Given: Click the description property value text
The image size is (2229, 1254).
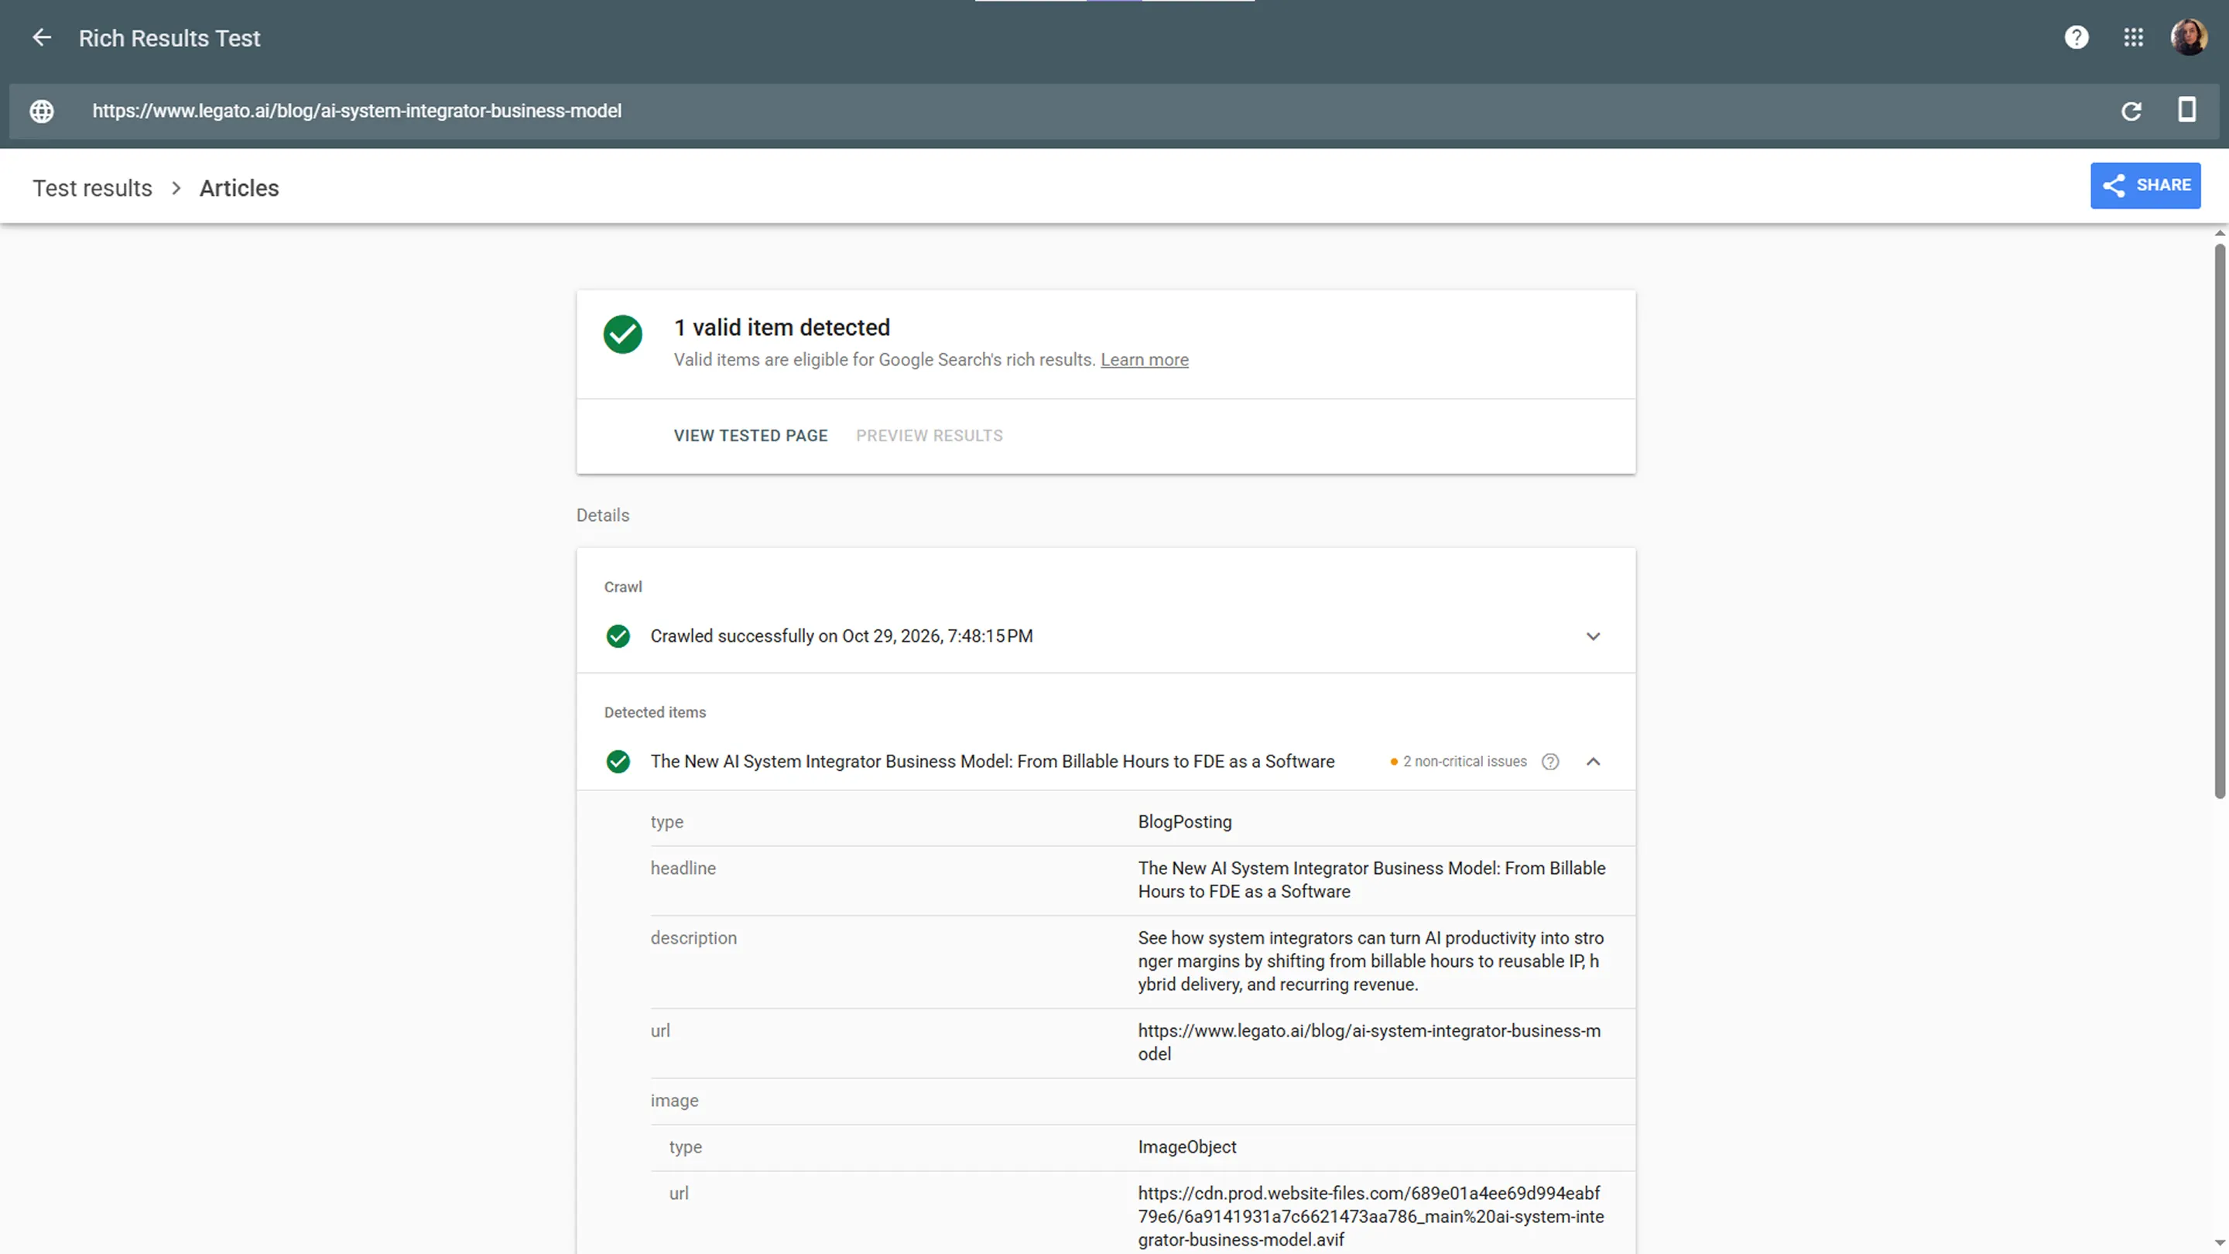Looking at the screenshot, I should tap(1371, 961).
